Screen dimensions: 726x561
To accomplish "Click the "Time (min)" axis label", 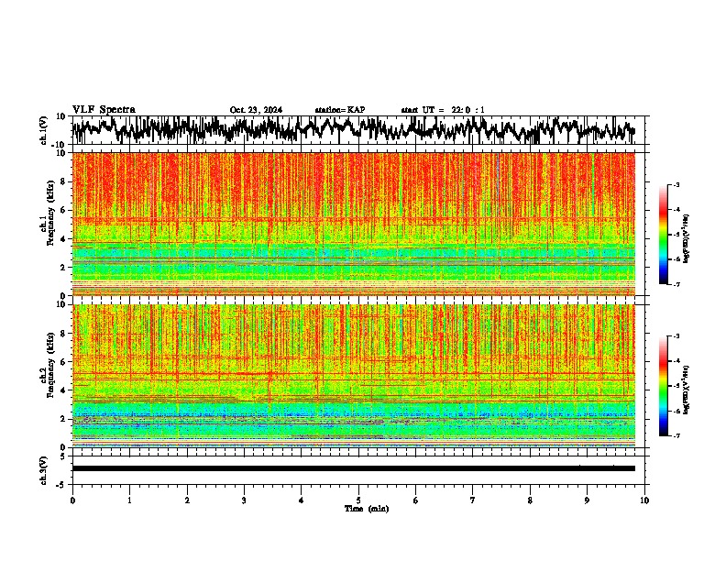I will click(367, 509).
